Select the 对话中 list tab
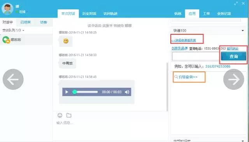249x142 pixels. point(8,22)
